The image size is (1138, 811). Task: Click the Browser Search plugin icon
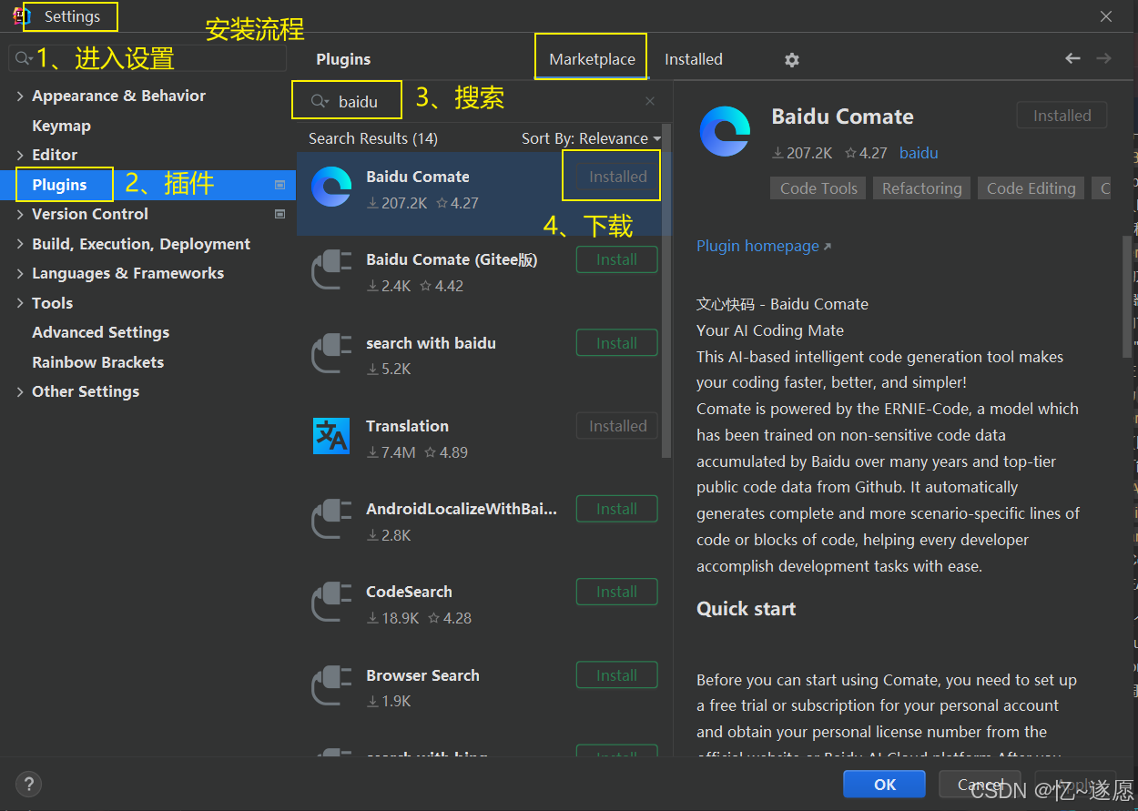[330, 686]
